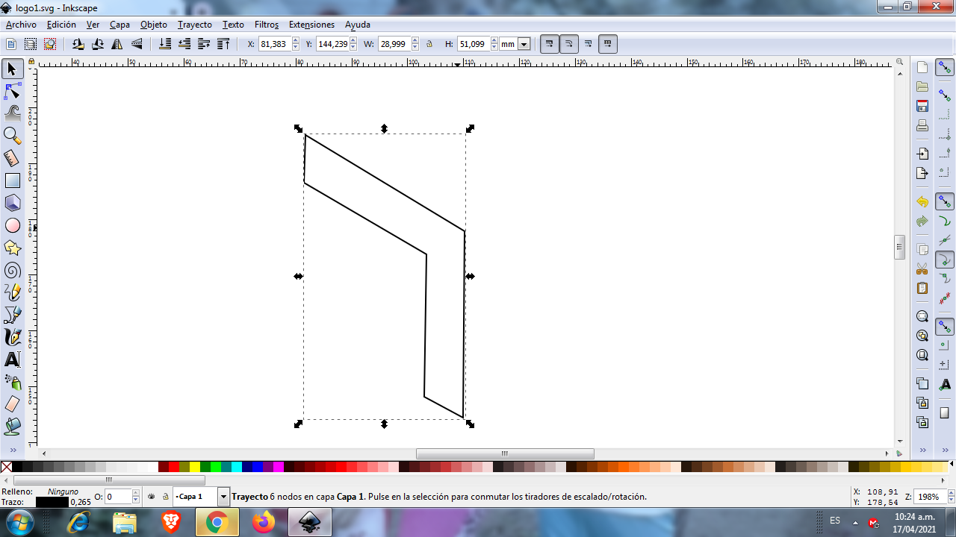Open the Filtros menu
The image size is (956, 537).
pos(267,25)
